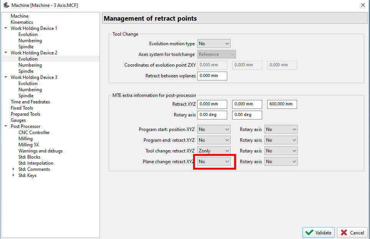Click Retract between wplanes field
The width and height of the screenshot is (370, 239).
(212, 76)
